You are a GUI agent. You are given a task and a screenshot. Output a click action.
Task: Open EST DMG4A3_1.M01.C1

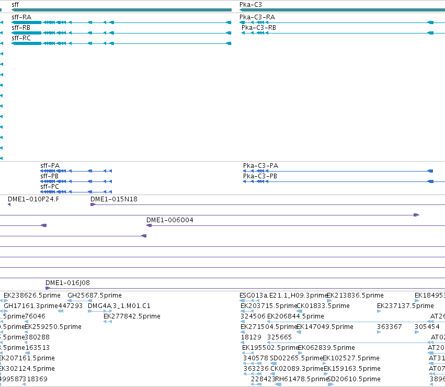click(119, 306)
